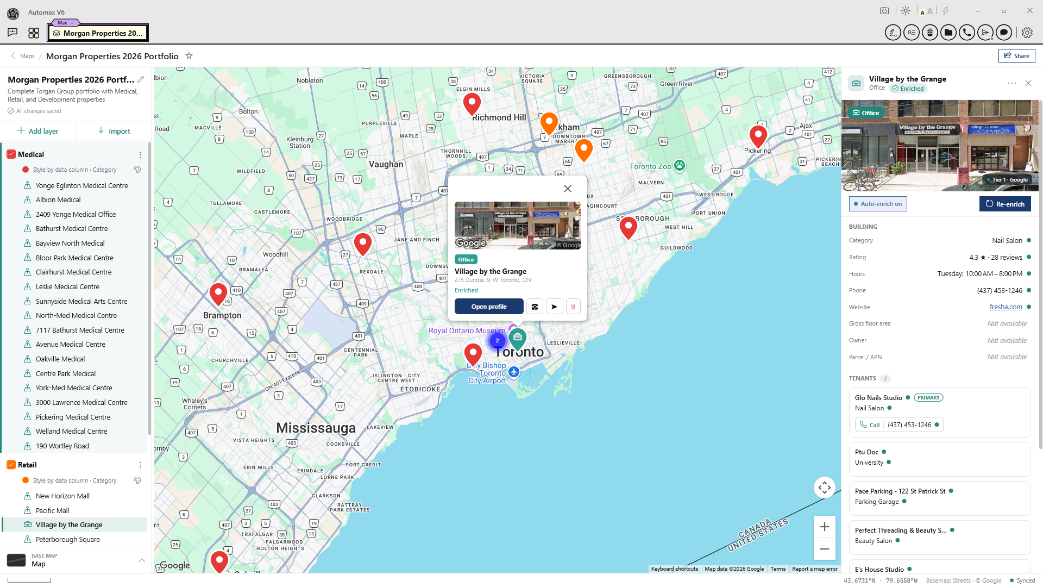Click the map camera controls button
Image resolution: width=1043 pixels, height=587 pixels.
pos(825,488)
